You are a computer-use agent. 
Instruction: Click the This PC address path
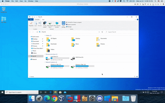(x=44, y=32)
